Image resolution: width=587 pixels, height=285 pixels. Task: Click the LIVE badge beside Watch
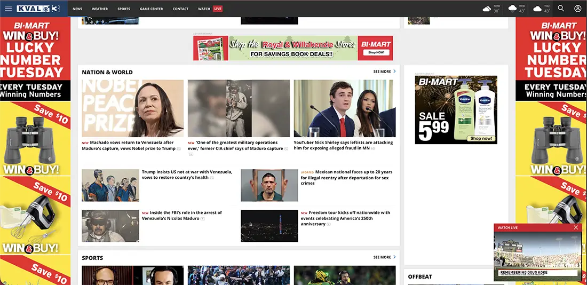[218, 9]
